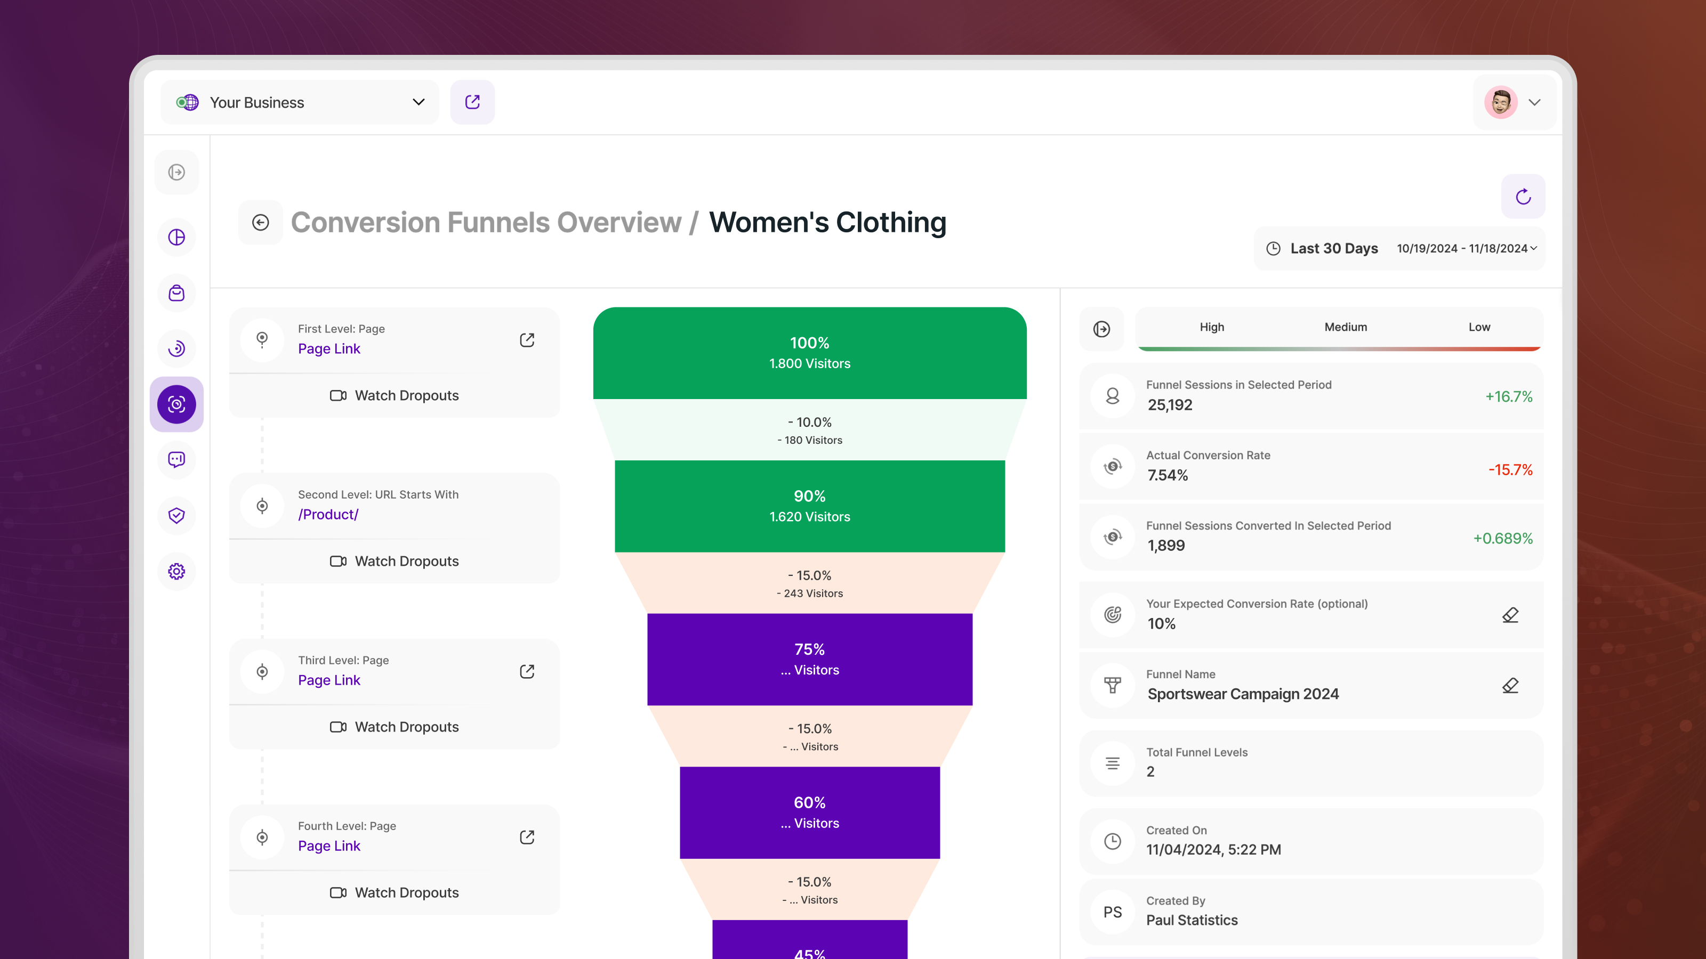Select the Medium tab

click(1345, 327)
